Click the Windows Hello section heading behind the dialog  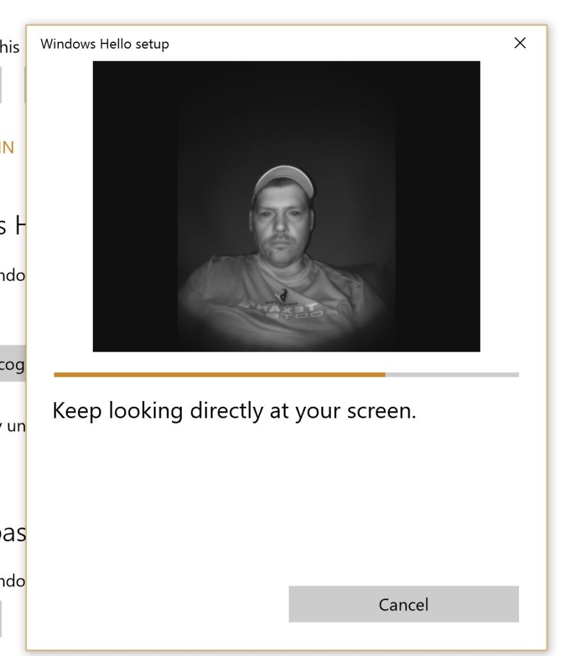10,224
